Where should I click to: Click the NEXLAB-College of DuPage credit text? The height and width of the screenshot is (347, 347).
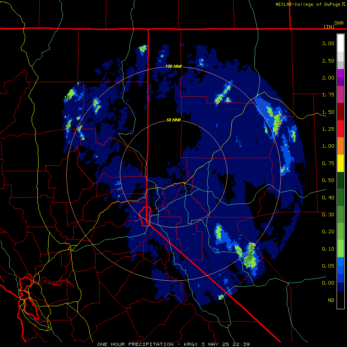pyautogui.click(x=308, y=4)
